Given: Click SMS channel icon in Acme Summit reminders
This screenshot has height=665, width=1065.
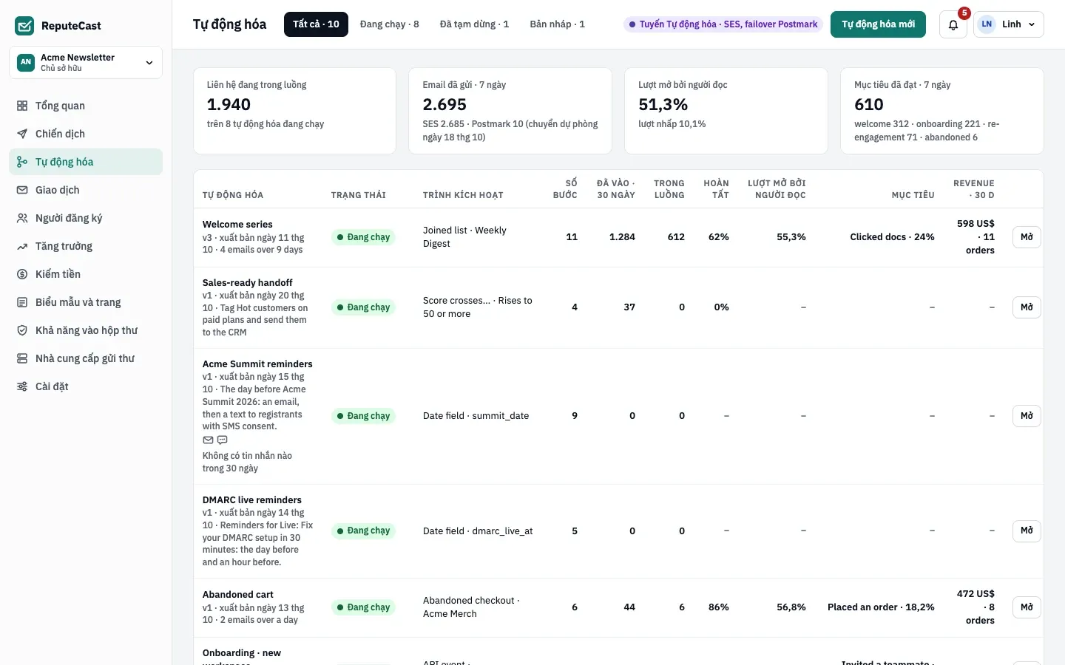Looking at the screenshot, I should point(222,440).
